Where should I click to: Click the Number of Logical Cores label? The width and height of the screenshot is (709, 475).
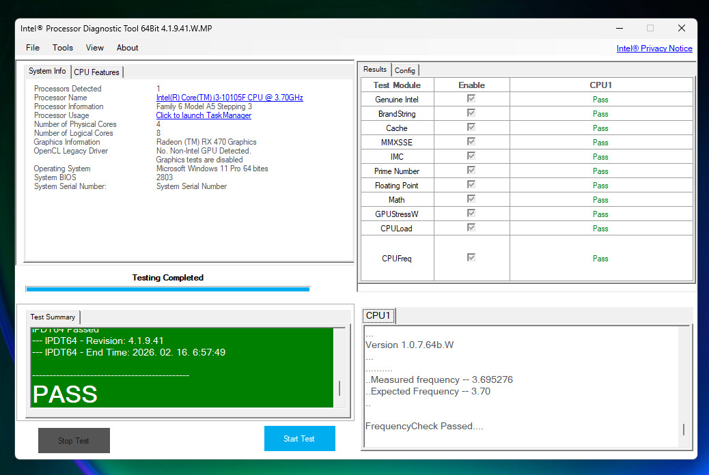73,133
